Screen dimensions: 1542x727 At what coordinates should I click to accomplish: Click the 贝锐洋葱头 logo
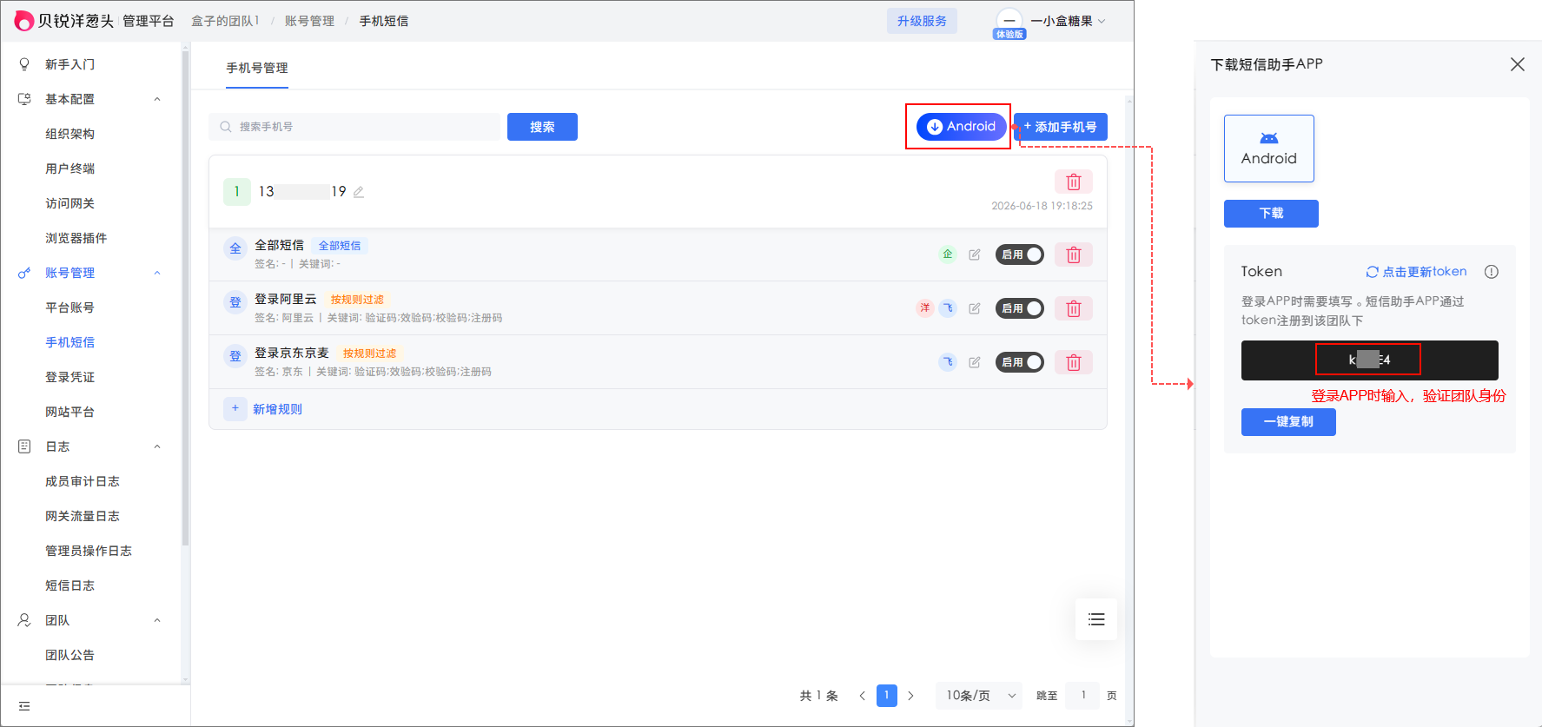64,21
